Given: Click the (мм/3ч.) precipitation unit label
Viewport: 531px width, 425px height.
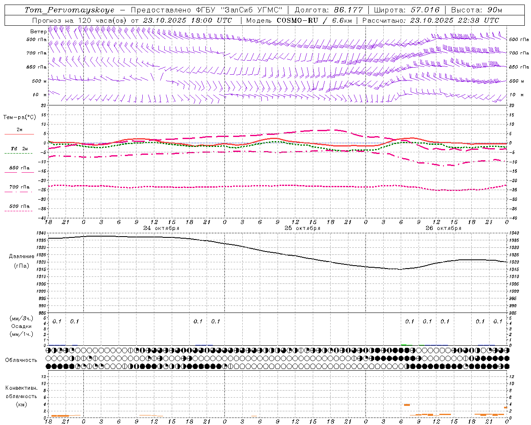Looking at the screenshot, I should tap(21, 318).
